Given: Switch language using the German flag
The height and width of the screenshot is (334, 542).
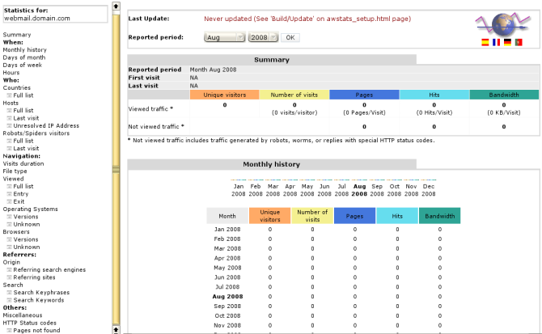Looking at the screenshot, I should pos(507,42).
